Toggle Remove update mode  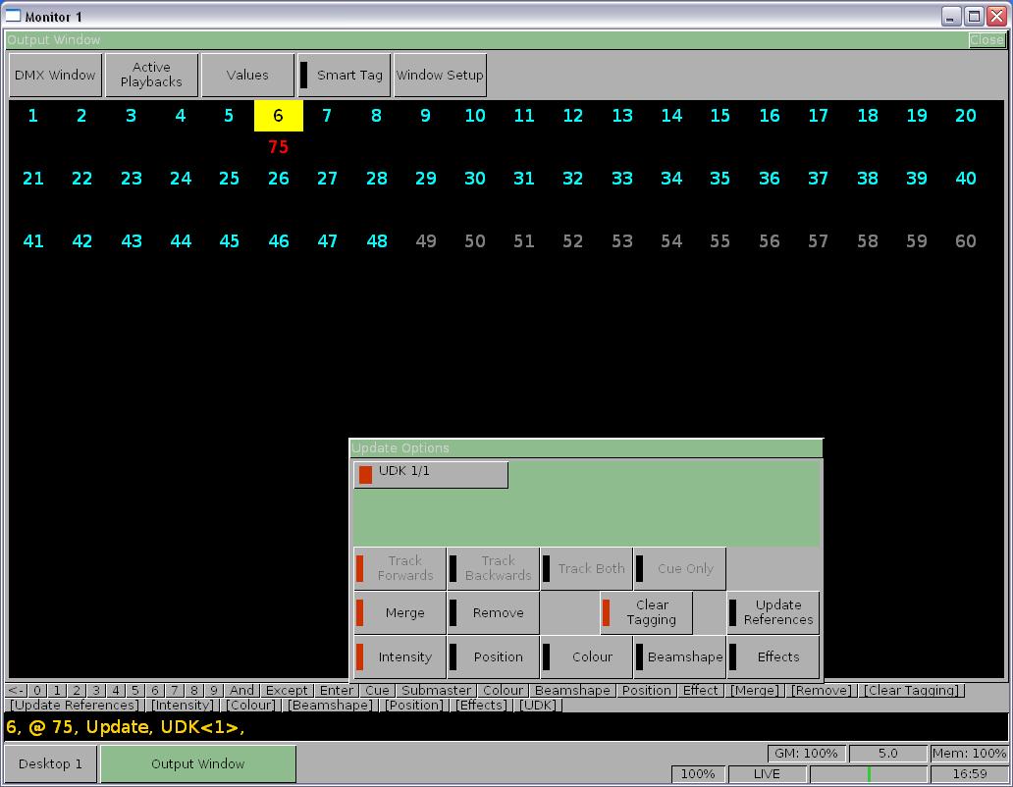click(493, 612)
